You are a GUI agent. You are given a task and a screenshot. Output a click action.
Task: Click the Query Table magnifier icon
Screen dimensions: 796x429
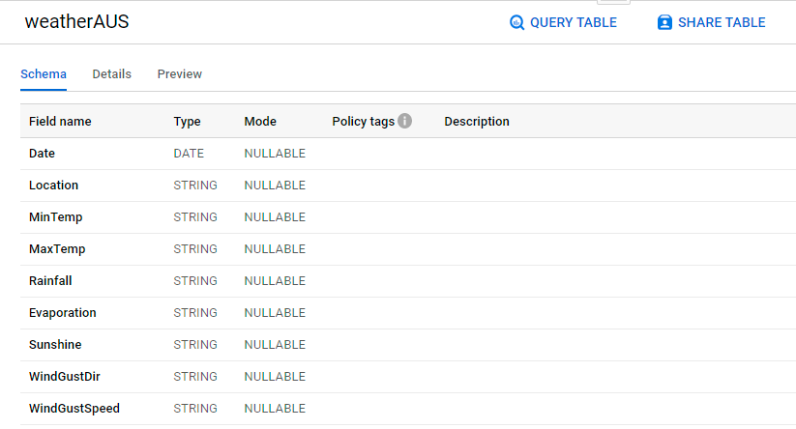tap(517, 22)
